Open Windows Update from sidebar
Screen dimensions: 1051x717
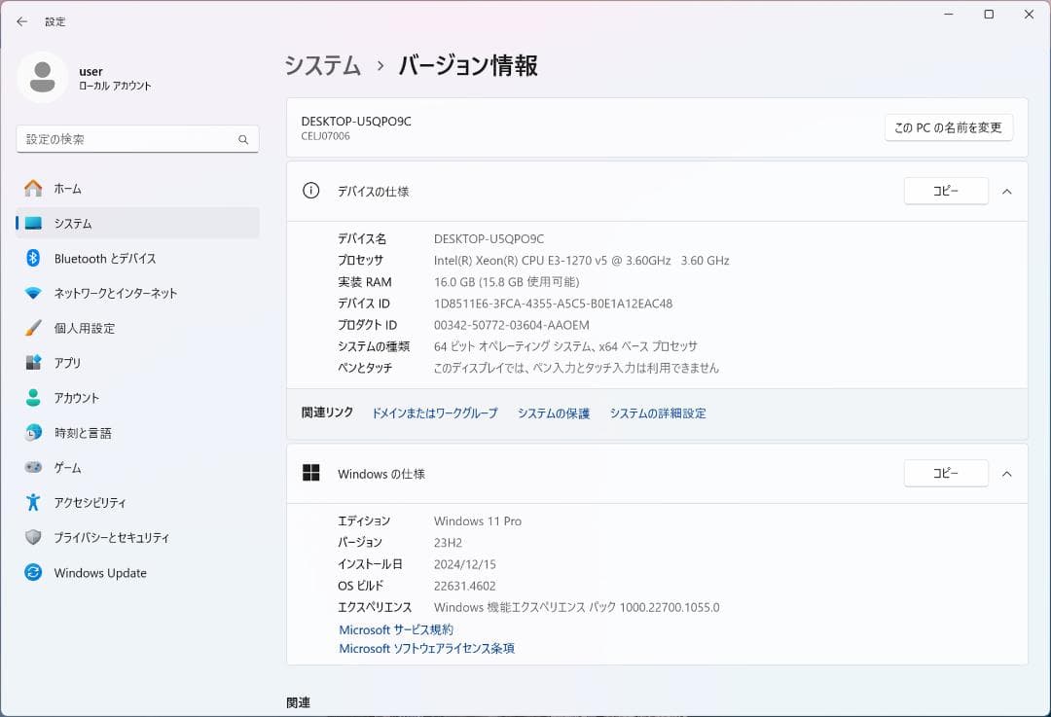(x=98, y=572)
